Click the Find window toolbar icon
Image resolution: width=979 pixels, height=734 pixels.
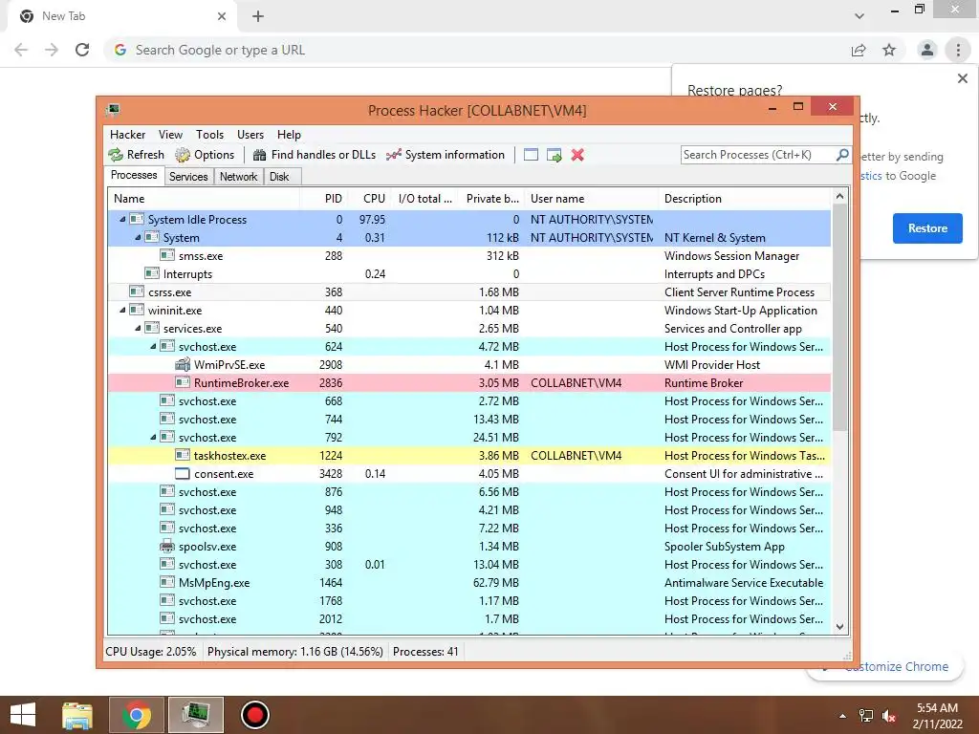[x=531, y=155]
